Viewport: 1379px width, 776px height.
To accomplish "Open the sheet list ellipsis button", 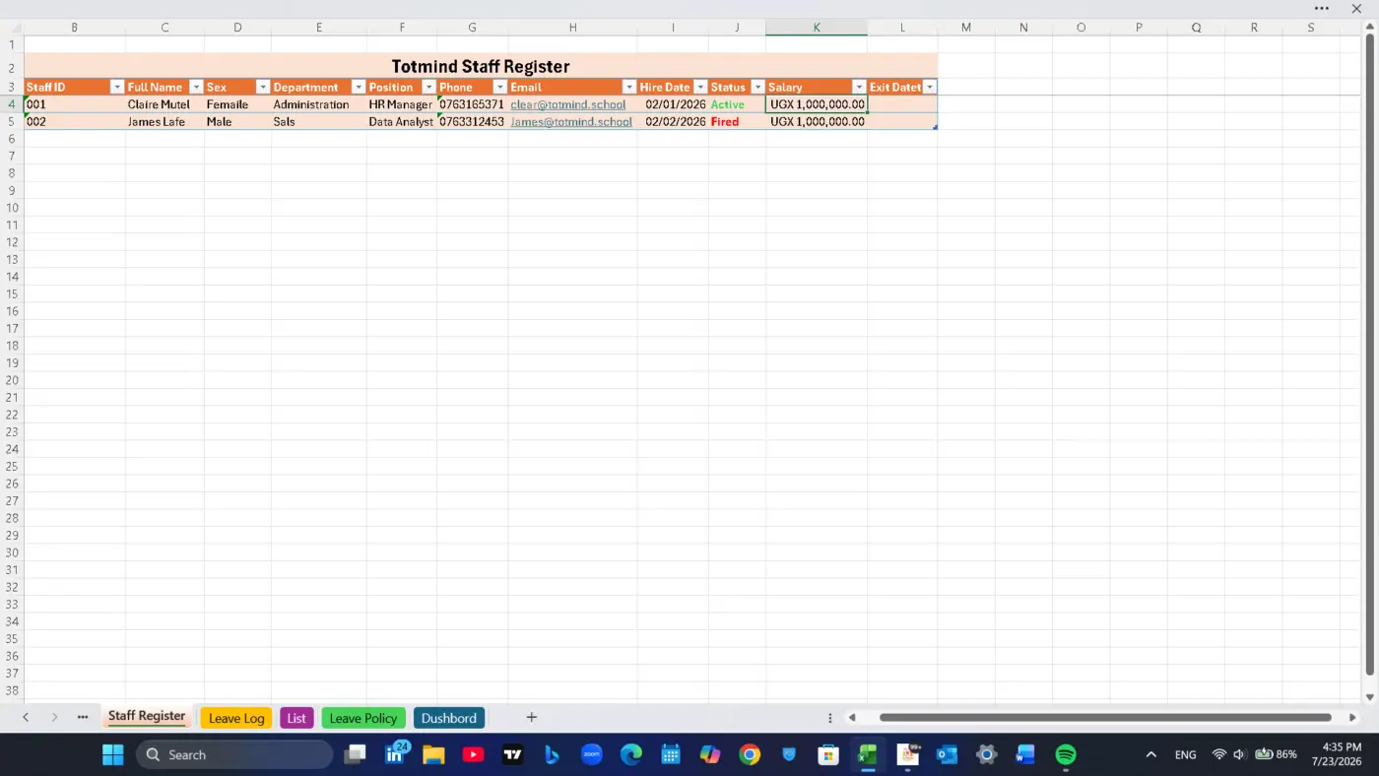I will pyautogui.click(x=83, y=717).
